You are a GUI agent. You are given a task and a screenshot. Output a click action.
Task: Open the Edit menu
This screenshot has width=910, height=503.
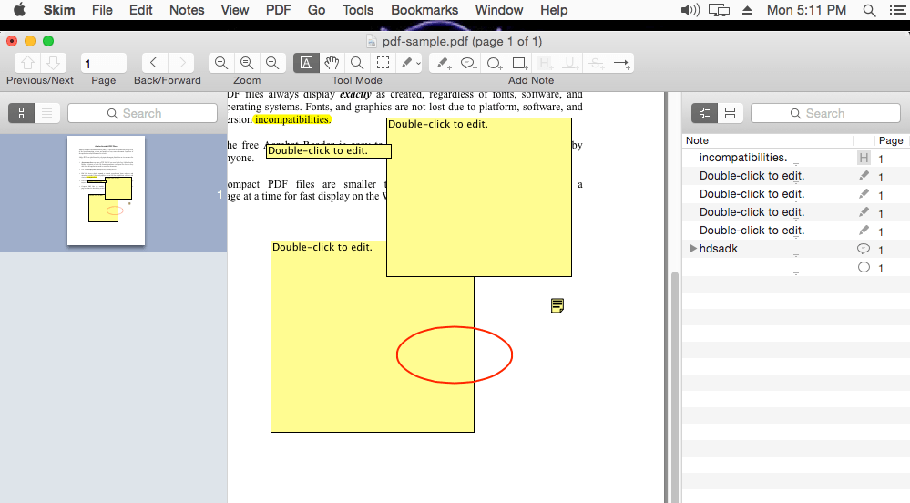141,10
